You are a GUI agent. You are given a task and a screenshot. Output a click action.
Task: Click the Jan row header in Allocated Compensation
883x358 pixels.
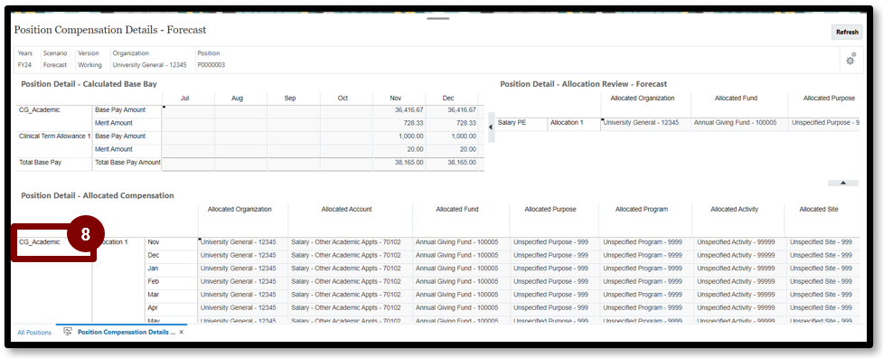pyautogui.click(x=171, y=268)
